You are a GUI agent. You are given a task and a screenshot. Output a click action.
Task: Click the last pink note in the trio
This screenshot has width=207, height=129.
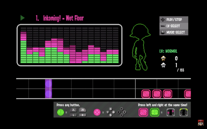(x=168, y=94)
